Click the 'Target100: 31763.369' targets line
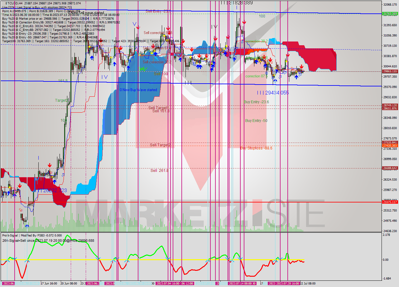 90,41
